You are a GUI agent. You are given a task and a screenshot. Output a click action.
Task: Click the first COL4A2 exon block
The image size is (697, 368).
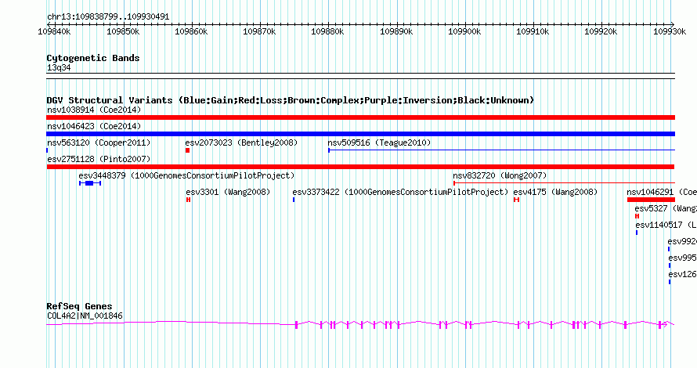(x=297, y=325)
